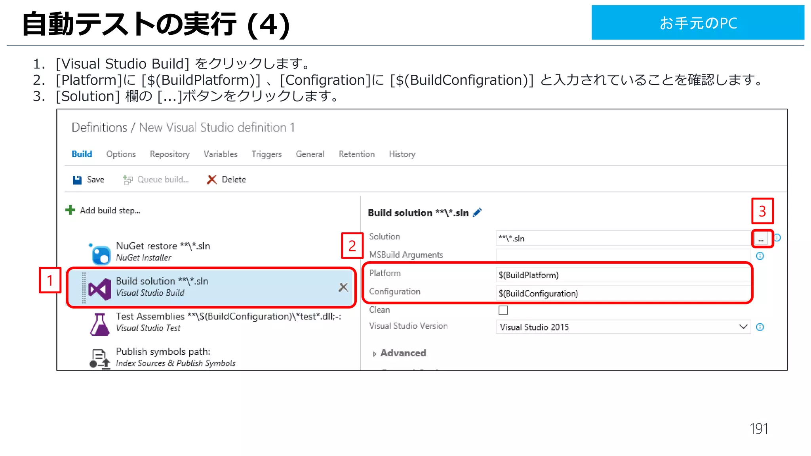Remove the Build solution step with X
The height and width of the screenshot is (456, 811).
343,287
